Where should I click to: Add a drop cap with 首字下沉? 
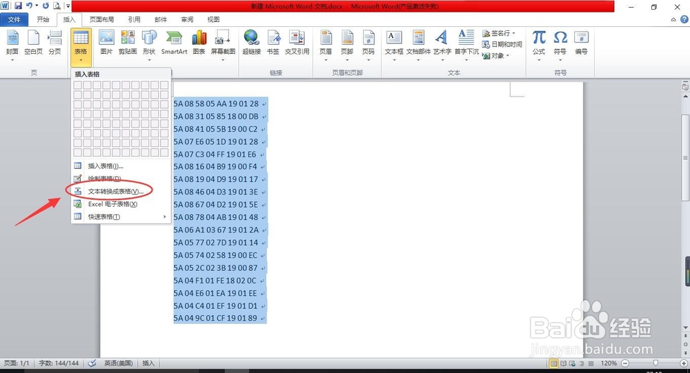(x=466, y=46)
